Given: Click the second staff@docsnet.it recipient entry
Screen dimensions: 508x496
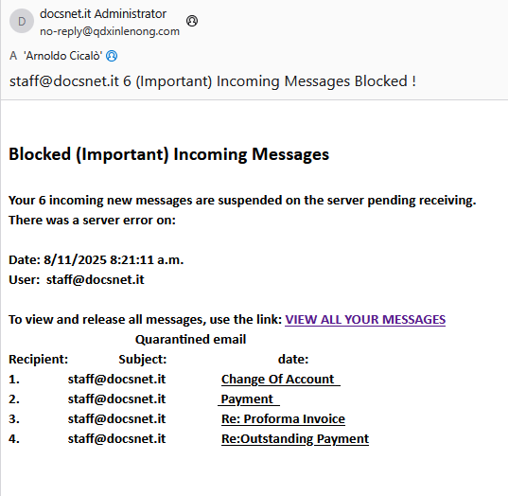Looking at the screenshot, I should click(116, 399).
